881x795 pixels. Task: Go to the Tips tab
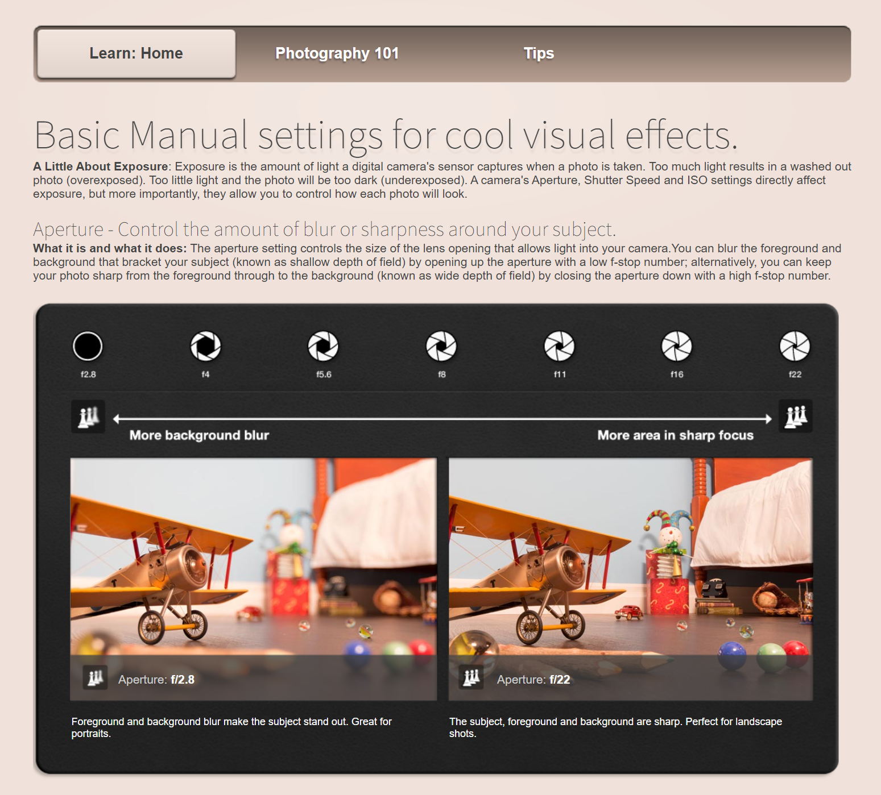point(538,53)
